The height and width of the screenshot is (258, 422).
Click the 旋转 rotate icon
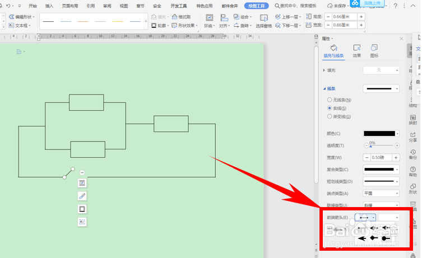[236, 26]
